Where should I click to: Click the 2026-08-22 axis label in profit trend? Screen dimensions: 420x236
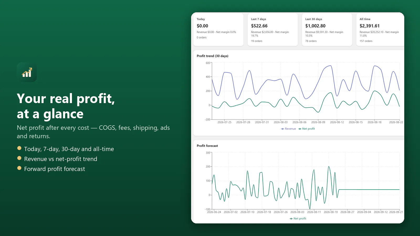pyautogui.click(x=396, y=122)
